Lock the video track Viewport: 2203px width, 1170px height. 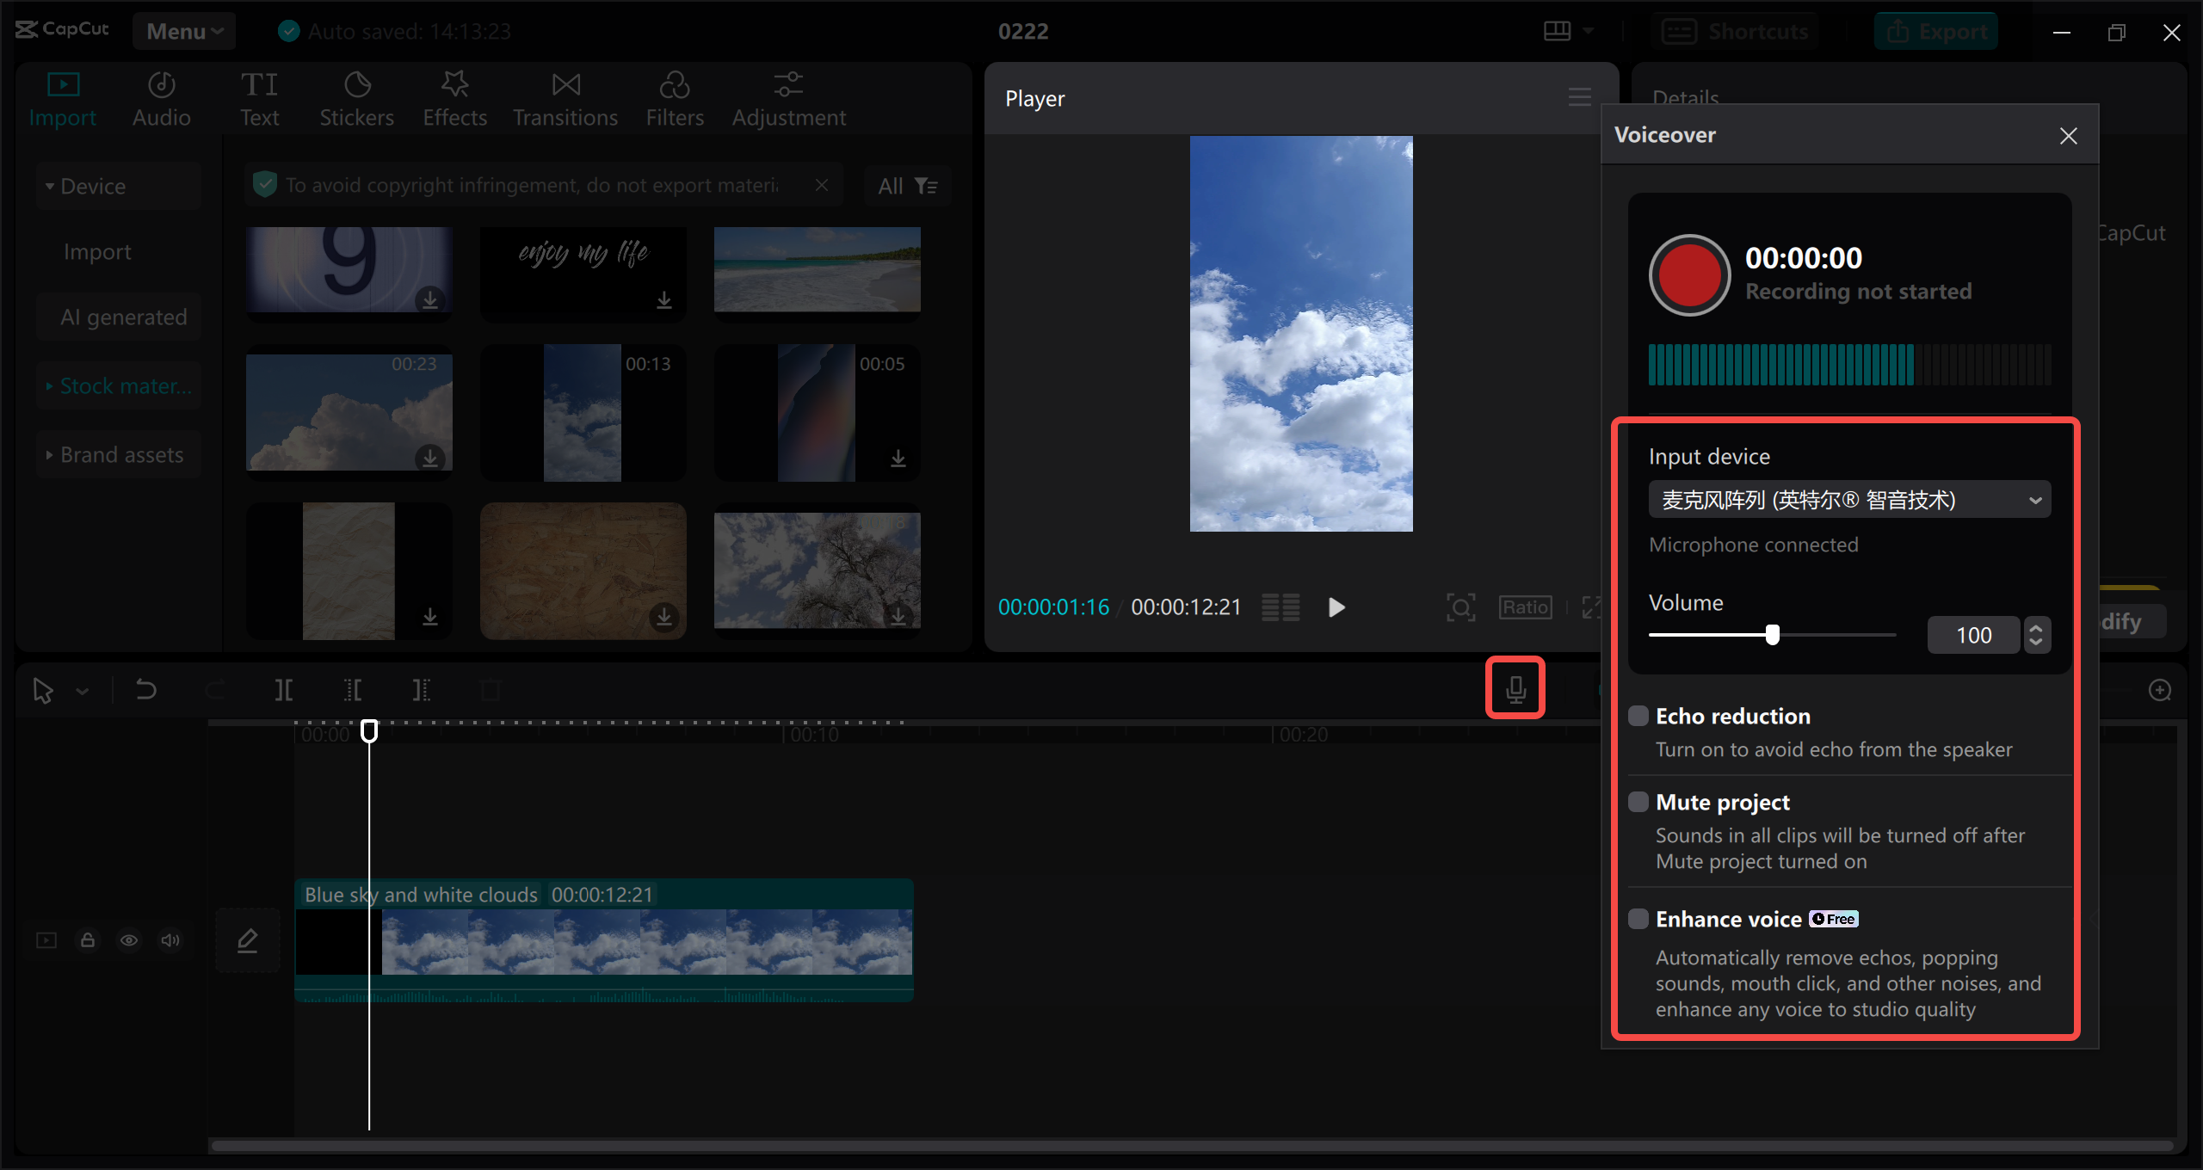click(88, 940)
